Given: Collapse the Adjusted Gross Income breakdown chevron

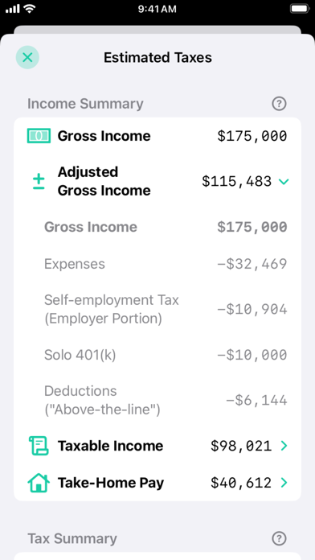Looking at the screenshot, I should pos(284,182).
